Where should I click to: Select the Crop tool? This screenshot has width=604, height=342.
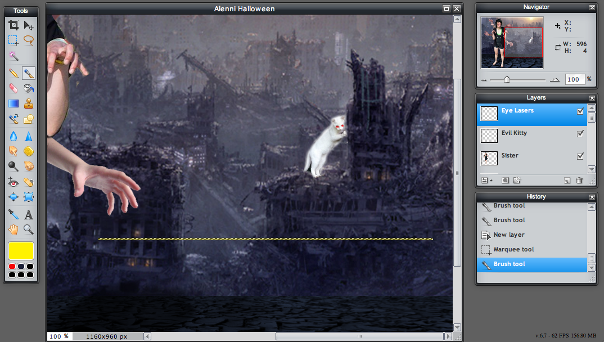[x=13, y=25]
